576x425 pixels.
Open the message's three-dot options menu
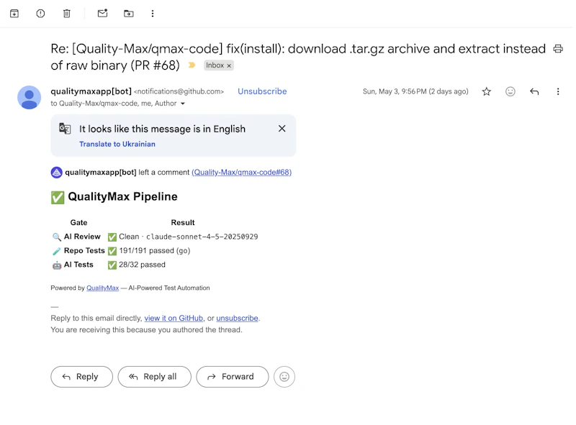(x=557, y=91)
